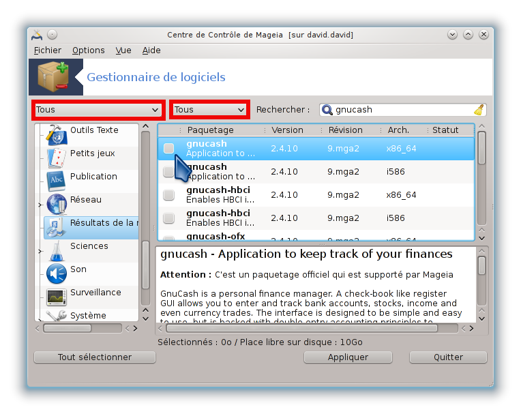Viewport: 521px width, 414px height.
Task: Select the Publication category
Action: [x=93, y=177]
